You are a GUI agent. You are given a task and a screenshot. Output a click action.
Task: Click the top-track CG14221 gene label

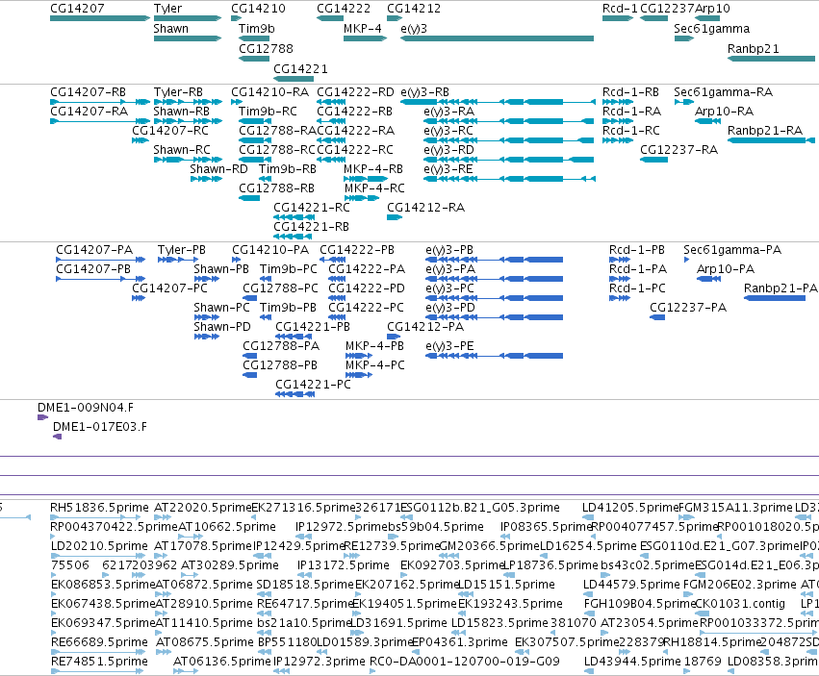tap(301, 69)
